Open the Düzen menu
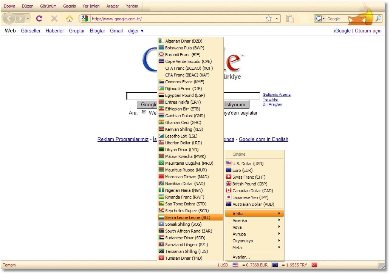 click(28, 6)
